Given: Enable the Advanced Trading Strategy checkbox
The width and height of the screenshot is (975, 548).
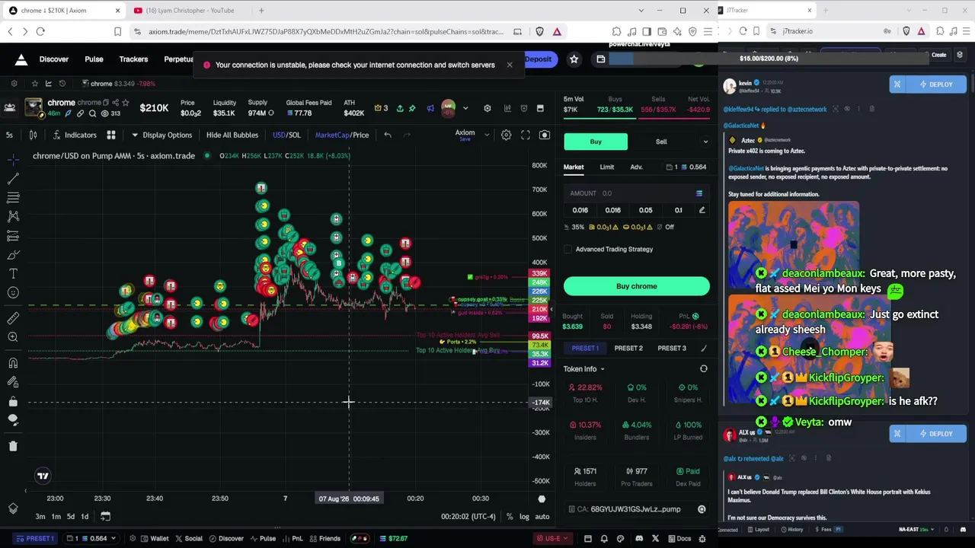Looking at the screenshot, I should pos(568,249).
